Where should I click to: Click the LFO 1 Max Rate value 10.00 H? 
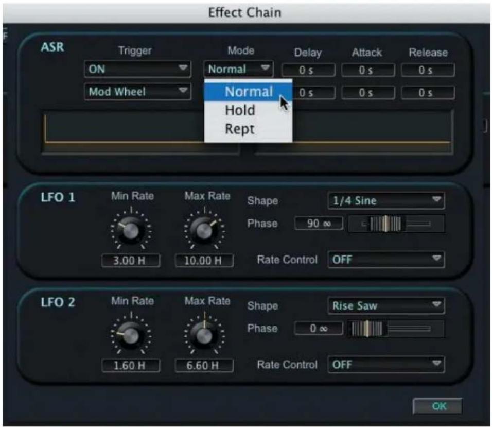[204, 261]
